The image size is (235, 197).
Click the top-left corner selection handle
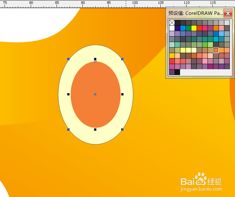point(68,59)
